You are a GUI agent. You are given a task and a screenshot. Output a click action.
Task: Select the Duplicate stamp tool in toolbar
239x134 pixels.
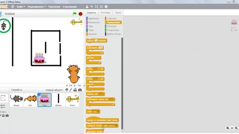point(87,7)
